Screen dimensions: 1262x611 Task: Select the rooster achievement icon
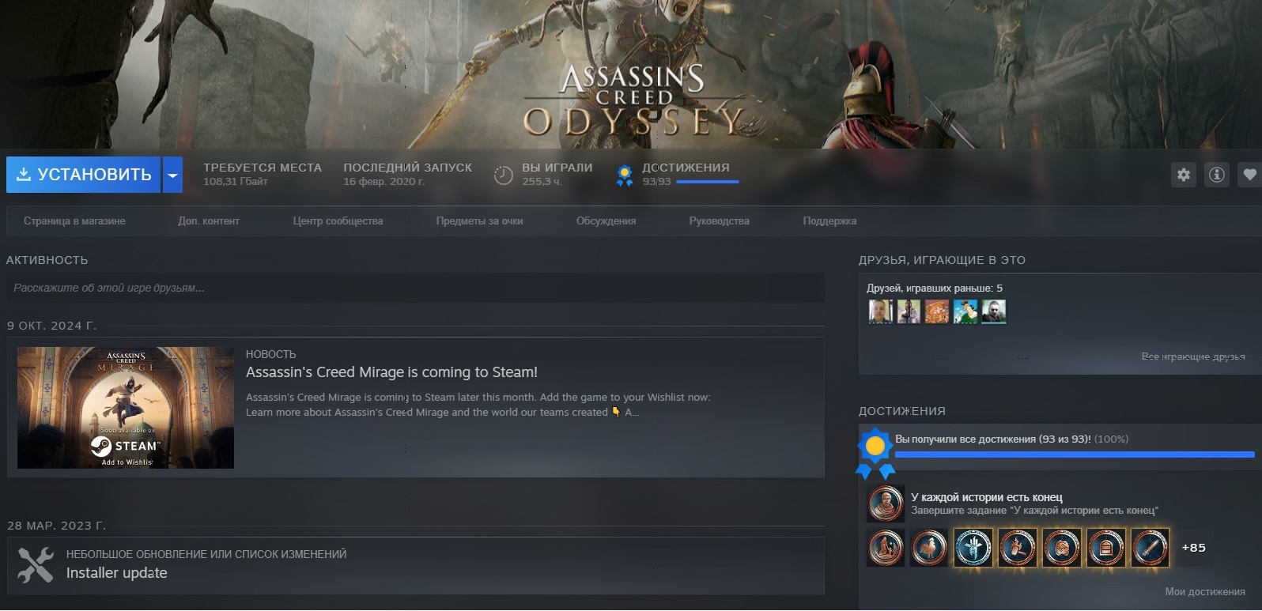930,548
